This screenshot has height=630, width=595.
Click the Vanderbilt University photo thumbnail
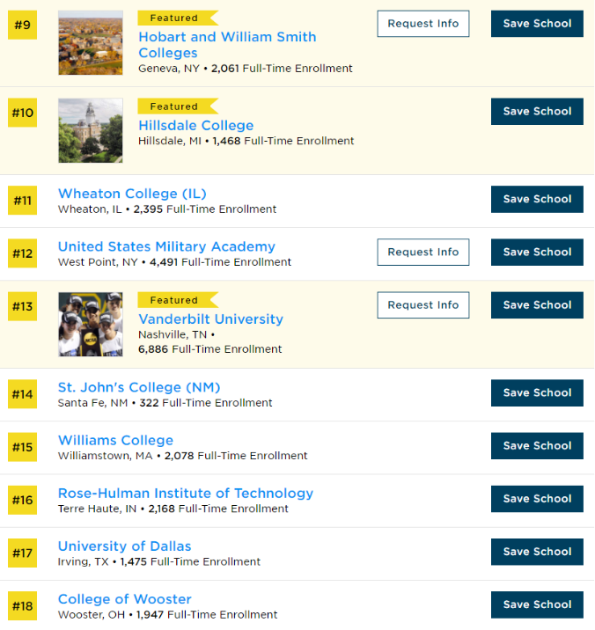[x=91, y=324]
